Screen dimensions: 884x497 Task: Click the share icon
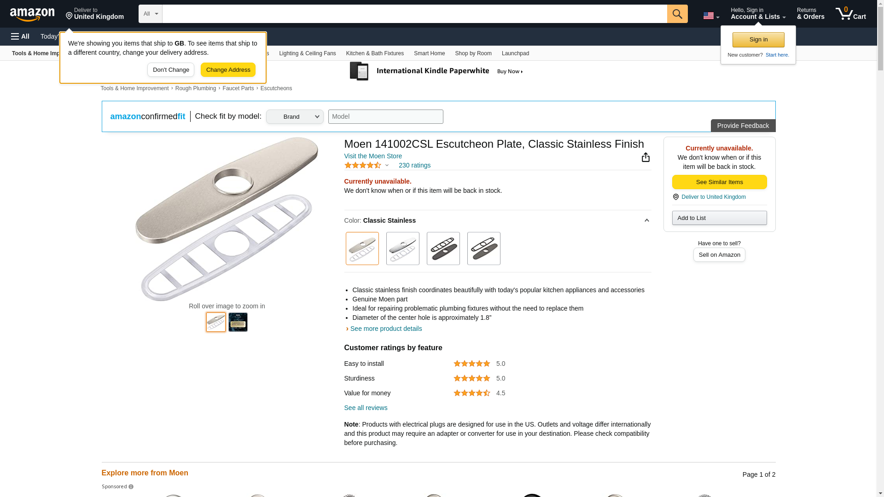(646, 157)
